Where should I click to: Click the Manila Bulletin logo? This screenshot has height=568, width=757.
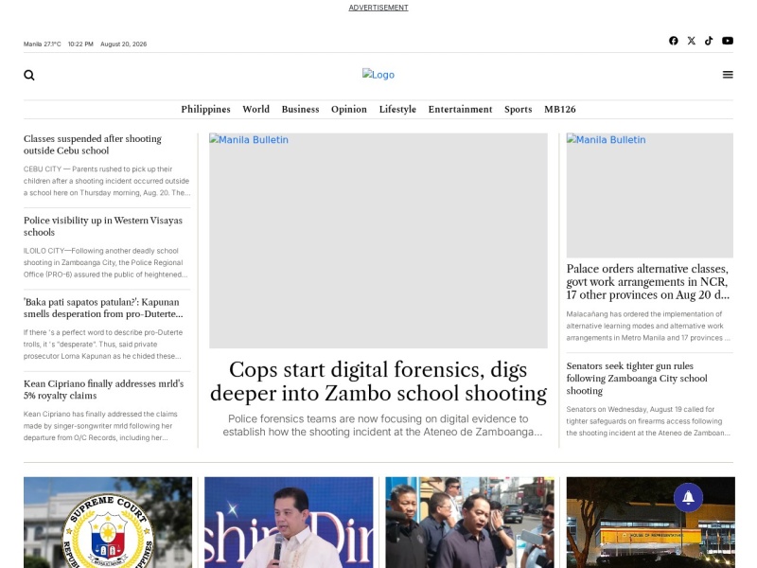378,75
